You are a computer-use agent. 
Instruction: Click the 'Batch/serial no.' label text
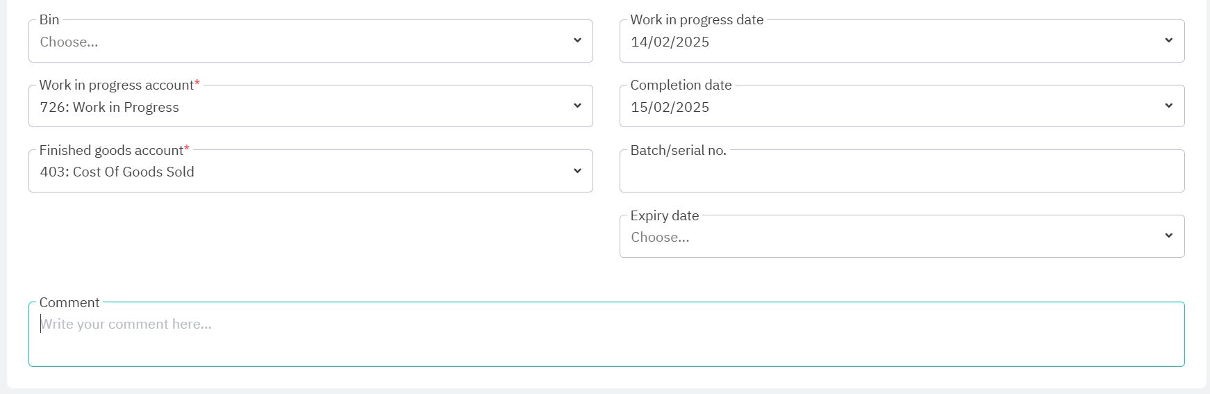click(x=678, y=151)
